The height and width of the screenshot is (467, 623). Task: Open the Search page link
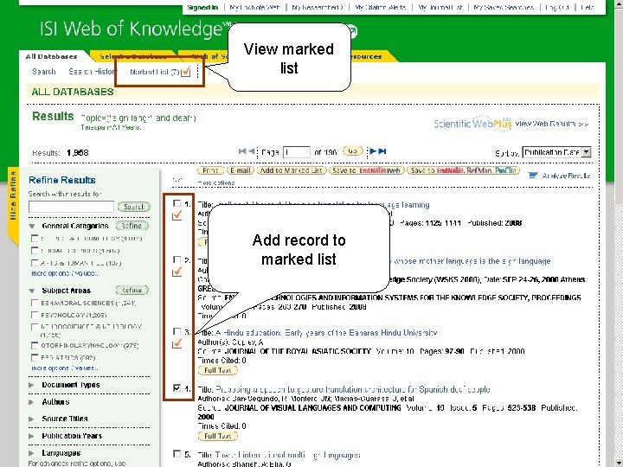click(44, 72)
